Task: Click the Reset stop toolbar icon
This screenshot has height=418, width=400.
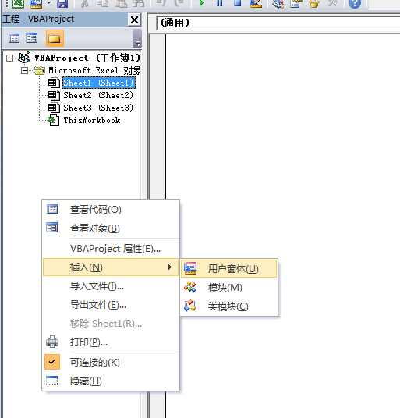Action: (x=238, y=3)
